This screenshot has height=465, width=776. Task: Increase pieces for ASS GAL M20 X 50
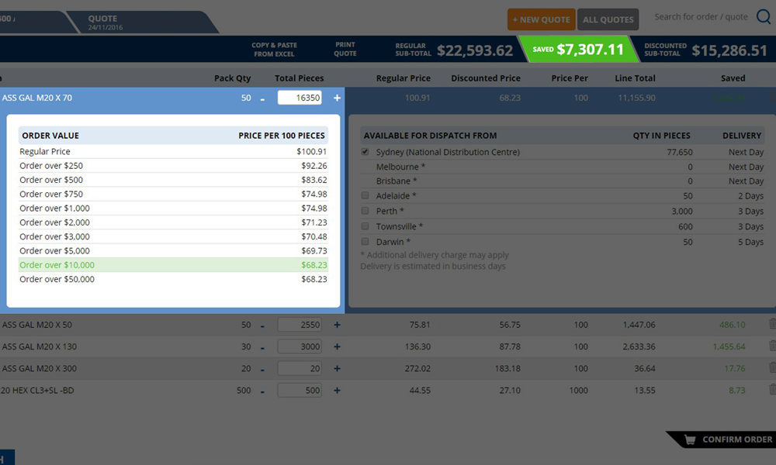[x=337, y=325]
